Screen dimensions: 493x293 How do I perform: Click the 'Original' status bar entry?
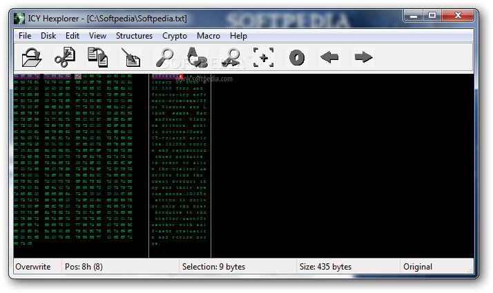tap(418, 267)
